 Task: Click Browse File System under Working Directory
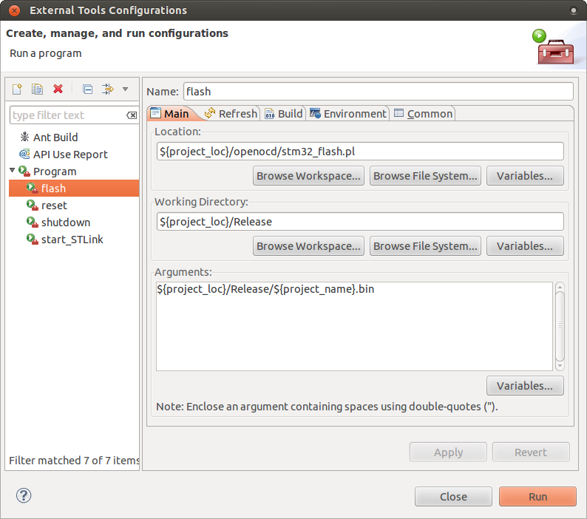[x=425, y=246]
